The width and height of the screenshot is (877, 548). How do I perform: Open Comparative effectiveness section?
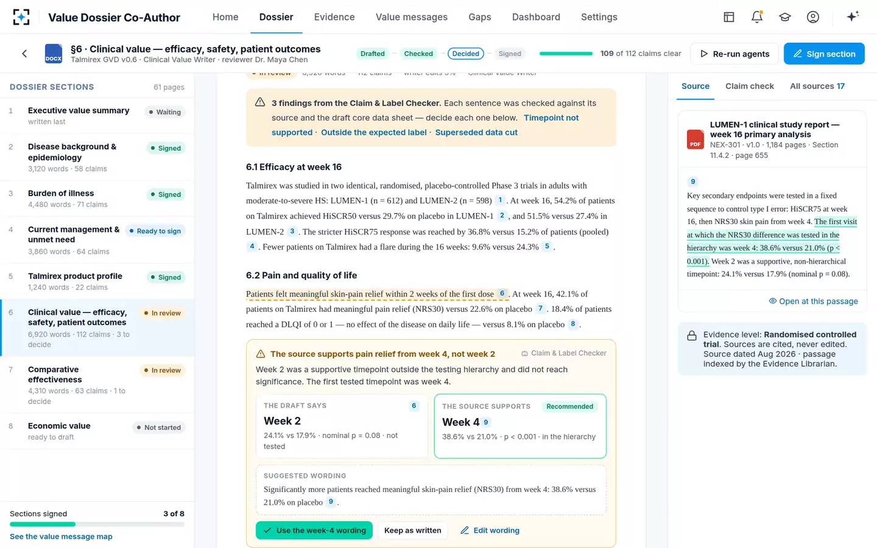point(97,385)
